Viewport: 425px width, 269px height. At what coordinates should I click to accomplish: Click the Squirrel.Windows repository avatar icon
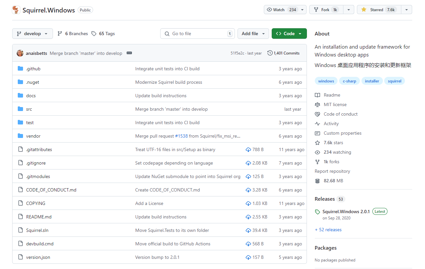[16, 10]
